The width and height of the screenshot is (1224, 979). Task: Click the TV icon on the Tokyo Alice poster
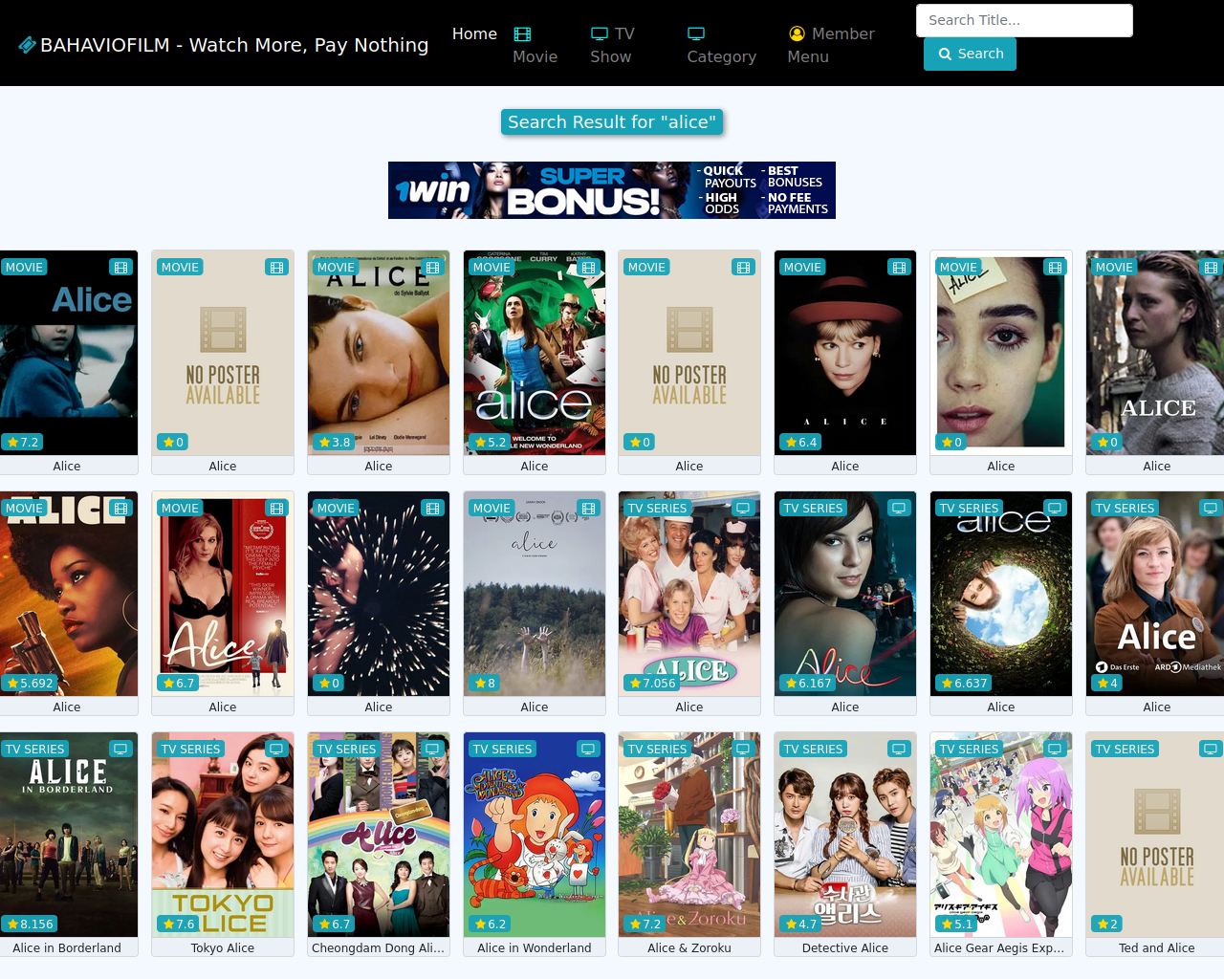pos(276,750)
